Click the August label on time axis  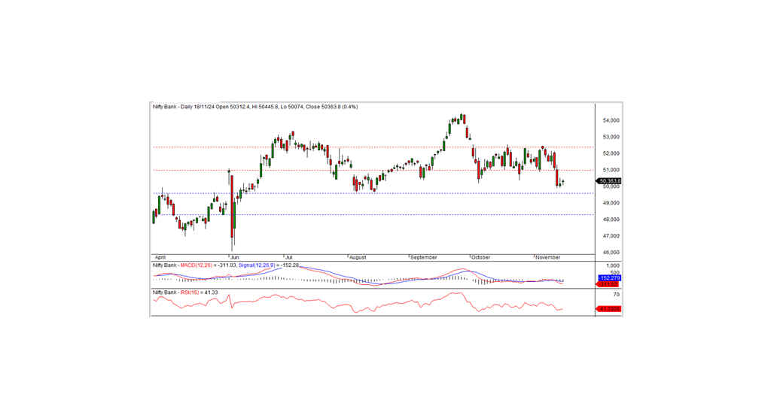pyautogui.click(x=358, y=258)
